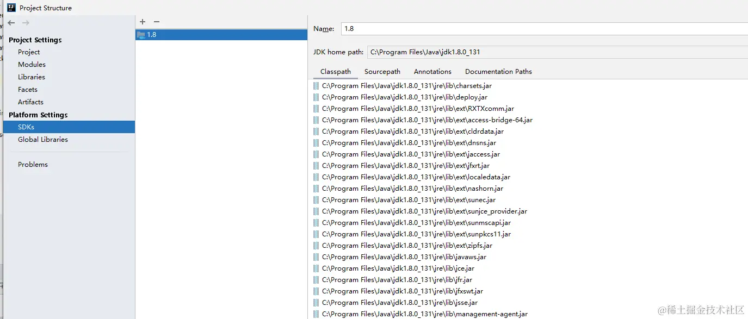Click the JDK home path field
This screenshot has width=748, height=319.
point(558,52)
